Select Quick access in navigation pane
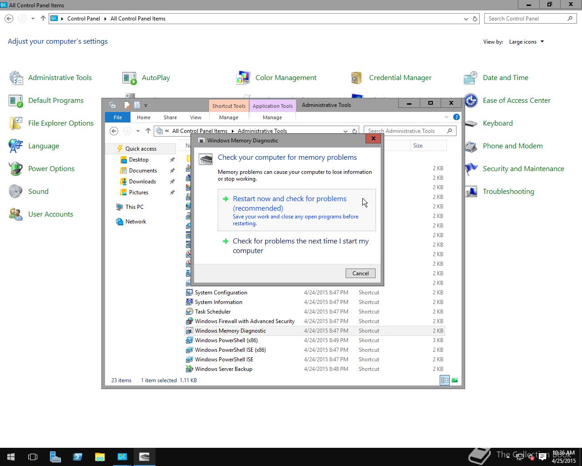The width and height of the screenshot is (582, 466). (141, 149)
